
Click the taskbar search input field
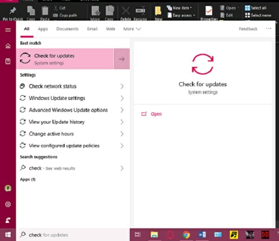[x=73, y=235]
